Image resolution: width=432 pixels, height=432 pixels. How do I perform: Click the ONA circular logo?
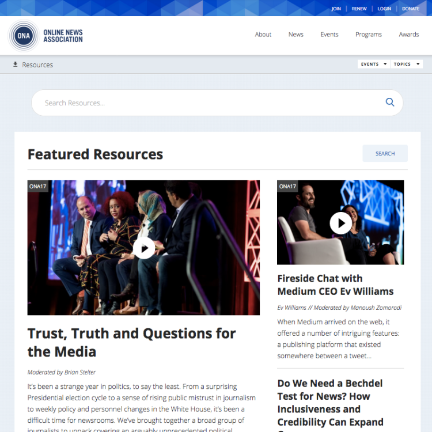[24, 36]
